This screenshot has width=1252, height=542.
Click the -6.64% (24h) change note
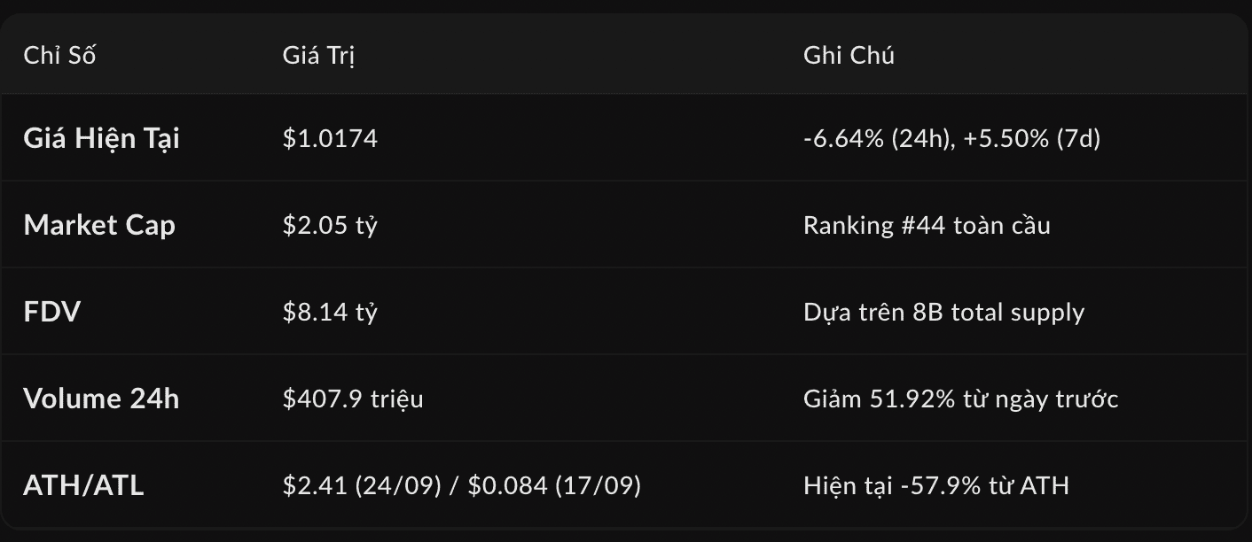pos(873,138)
